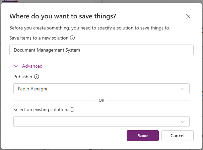
Task: Click the Select an existing solution label
Action: click(40, 109)
